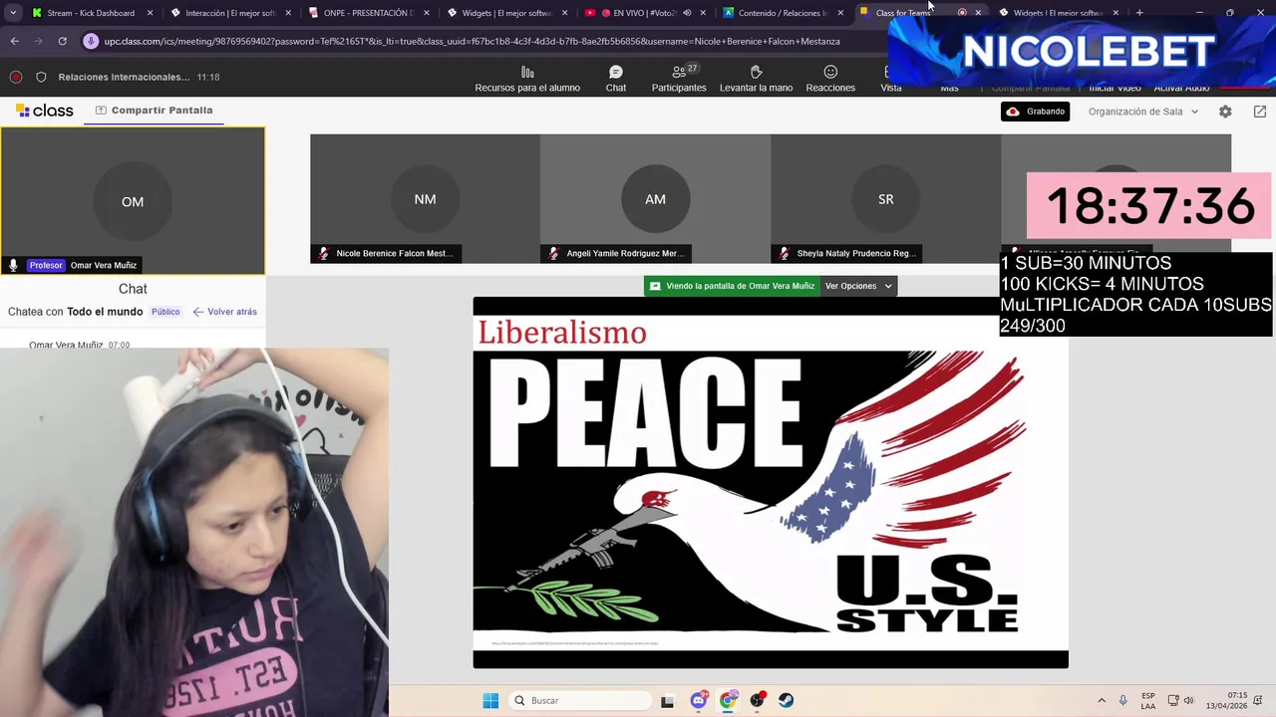Click the shared Liberalismo slide

point(771,483)
